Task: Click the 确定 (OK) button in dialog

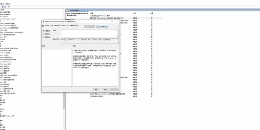Action: (96, 90)
